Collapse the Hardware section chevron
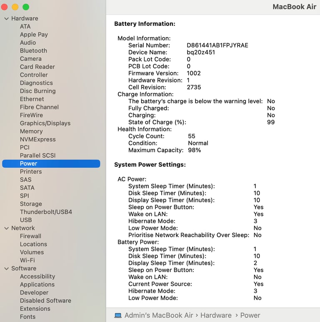320x322 pixels. [7, 19]
